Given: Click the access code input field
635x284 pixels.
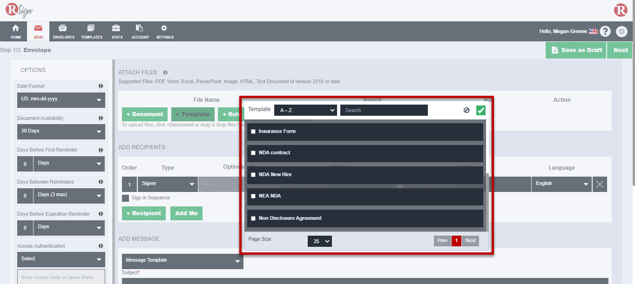Looking at the screenshot, I should click(61, 277).
